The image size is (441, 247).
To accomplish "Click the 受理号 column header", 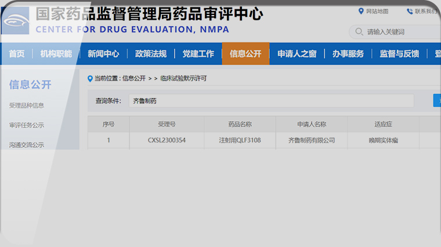I will coord(167,124).
